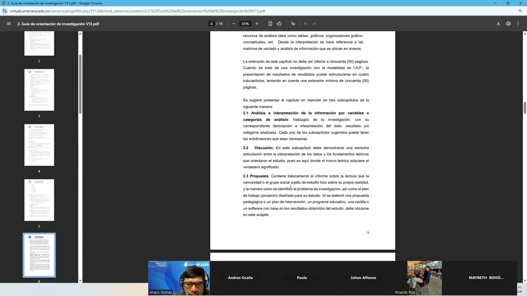Click the document title in PDF toolbar

(58, 24)
